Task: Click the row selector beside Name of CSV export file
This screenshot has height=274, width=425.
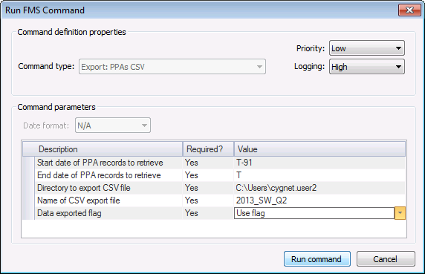Action: (28, 200)
